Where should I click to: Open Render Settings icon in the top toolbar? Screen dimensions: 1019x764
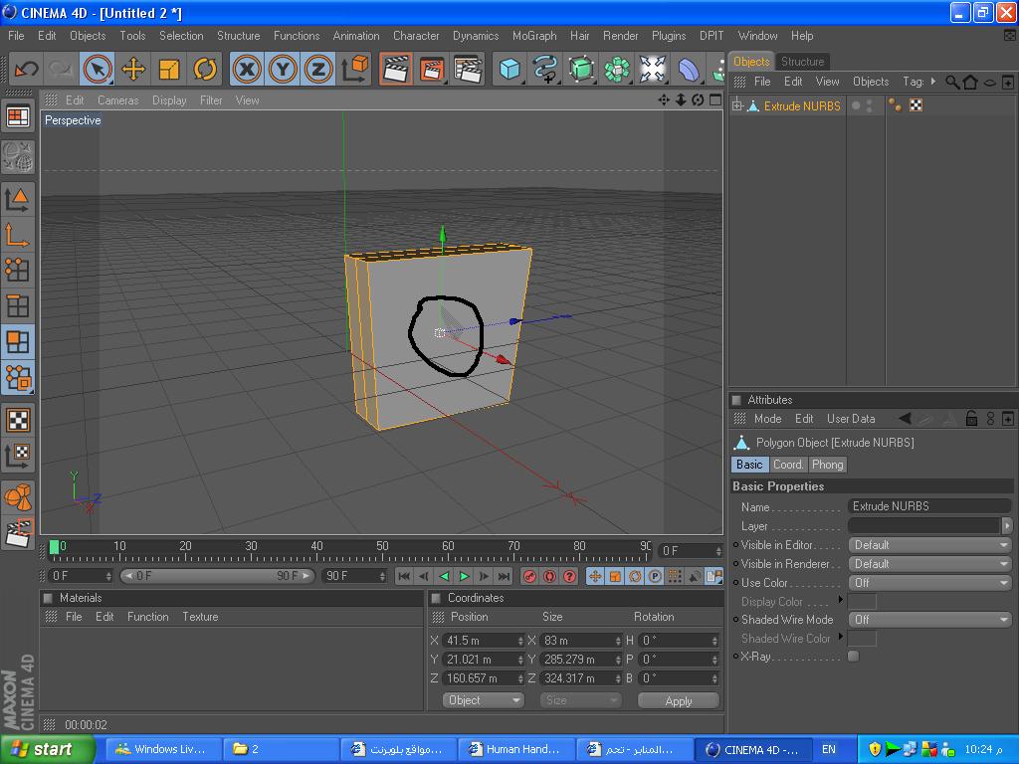468,69
